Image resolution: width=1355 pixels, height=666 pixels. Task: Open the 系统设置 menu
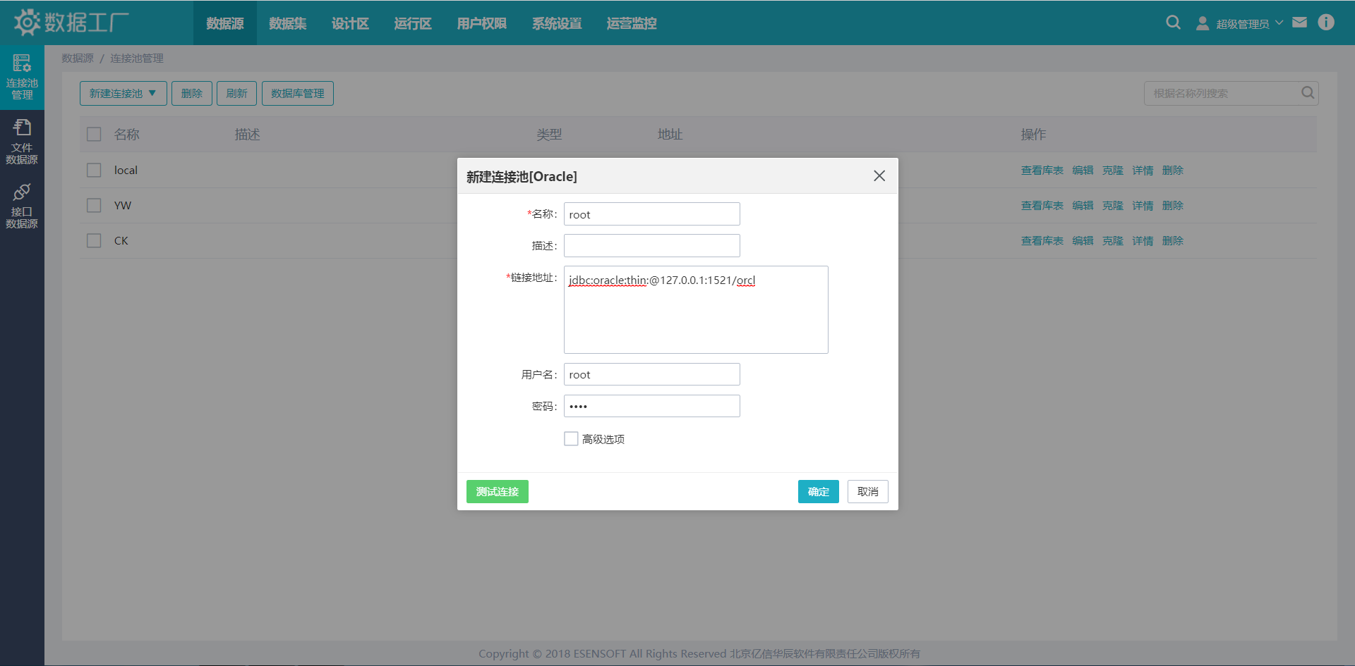click(x=557, y=23)
